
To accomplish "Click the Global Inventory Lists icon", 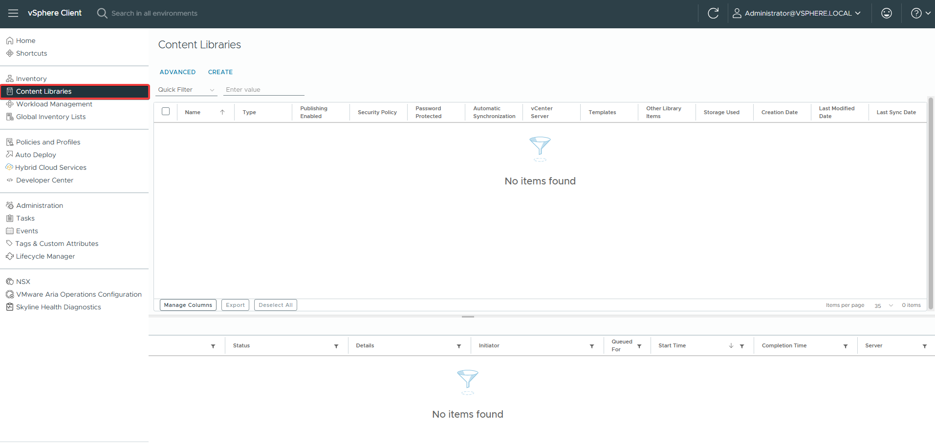I will (x=10, y=117).
